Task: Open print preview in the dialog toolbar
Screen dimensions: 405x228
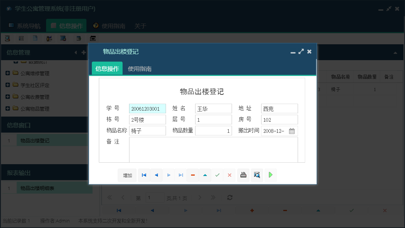Action: (257, 175)
